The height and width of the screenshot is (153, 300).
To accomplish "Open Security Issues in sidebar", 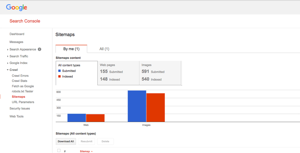I will 20,108.
